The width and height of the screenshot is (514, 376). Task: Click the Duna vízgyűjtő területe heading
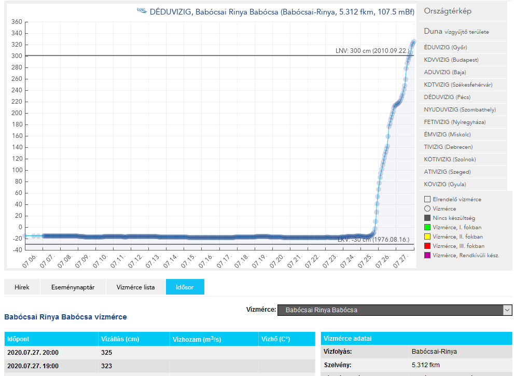[x=456, y=32]
